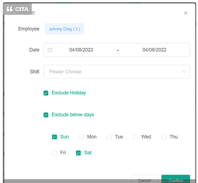Uncheck the Exclude Holiday checkbox

click(46, 93)
